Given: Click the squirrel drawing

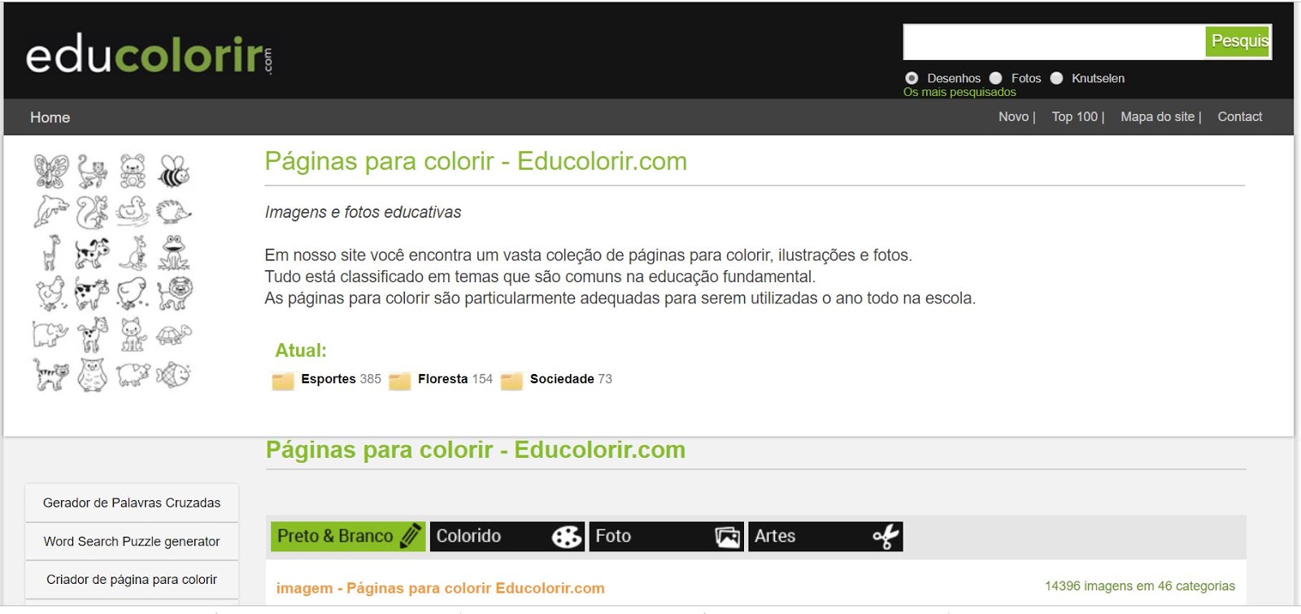Looking at the screenshot, I should [x=92, y=212].
